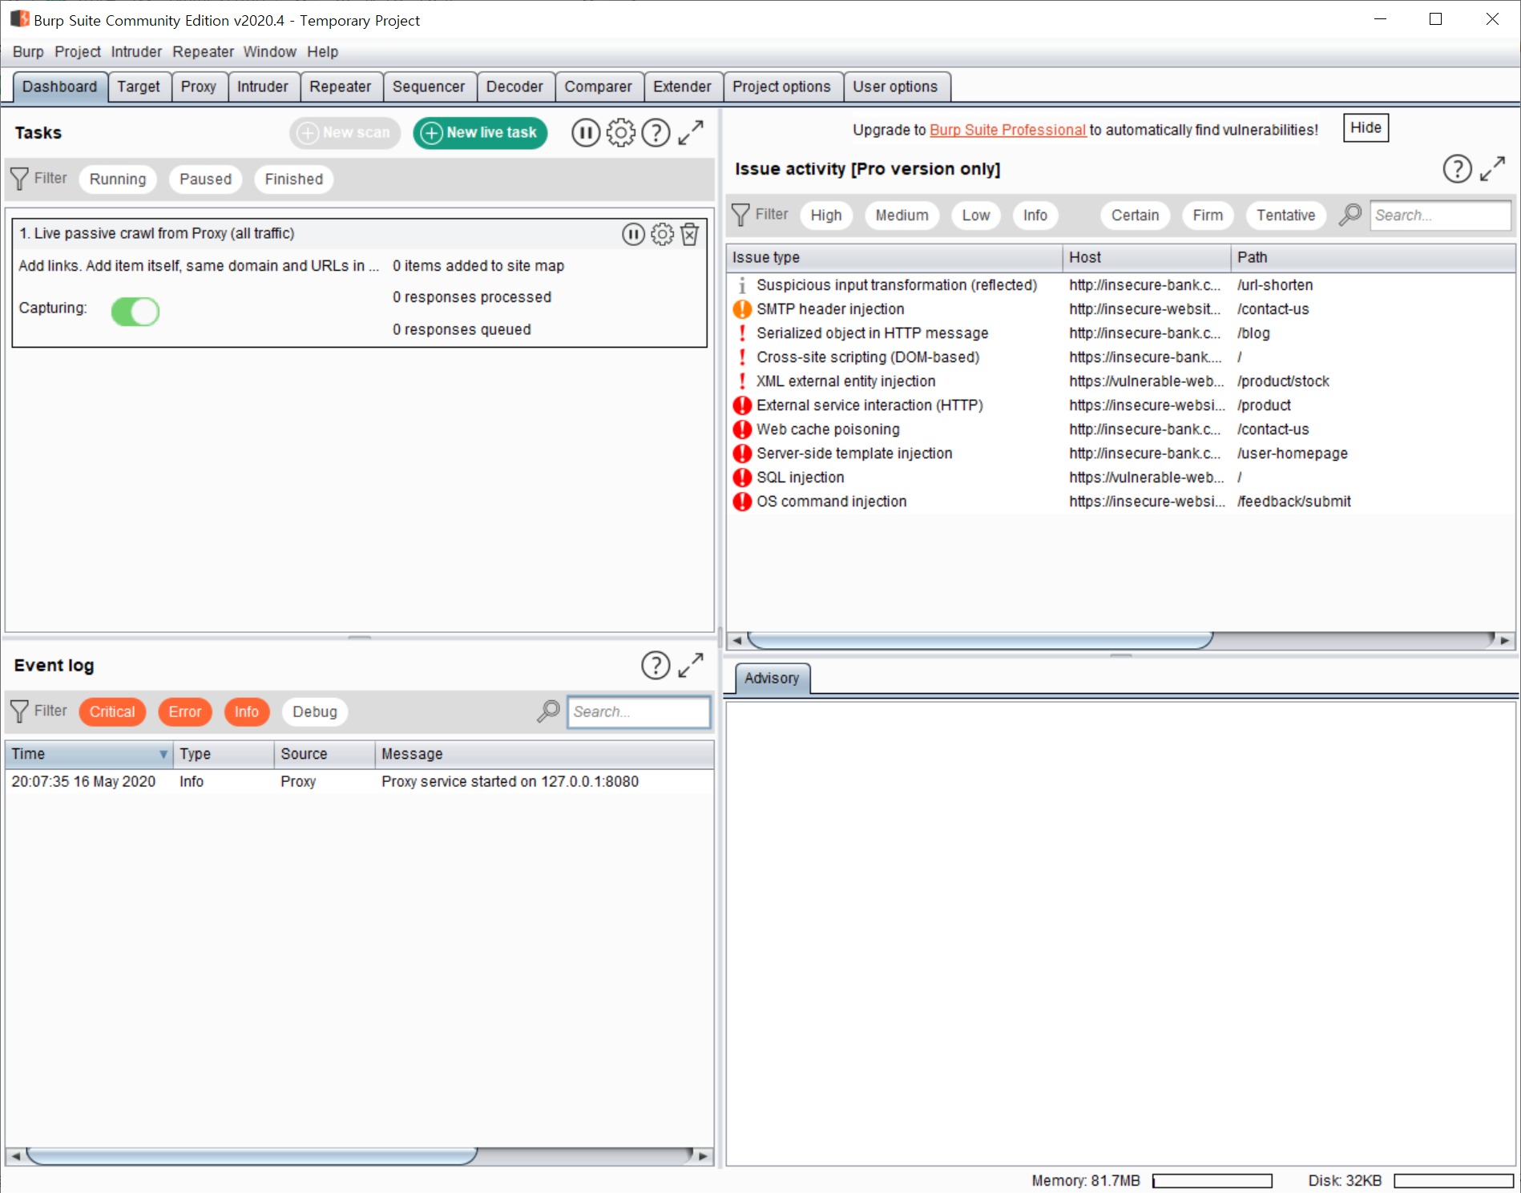
Task: Open the Project menu
Action: pos(78,52)
